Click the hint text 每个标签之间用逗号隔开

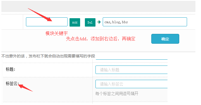tap(117, 94)
